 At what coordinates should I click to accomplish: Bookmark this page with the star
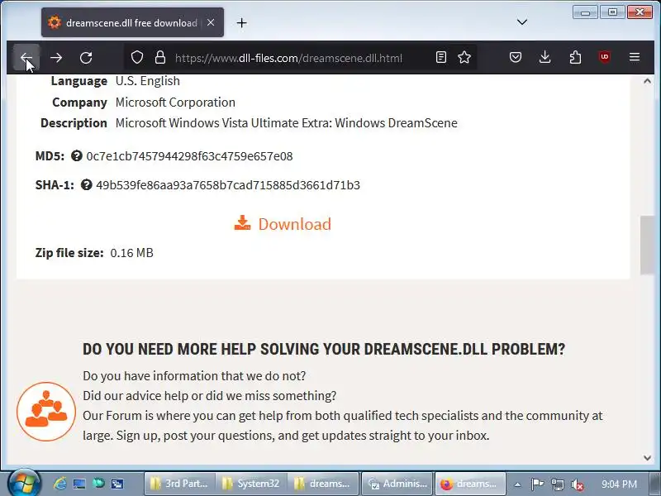click(x=464, y=57)
